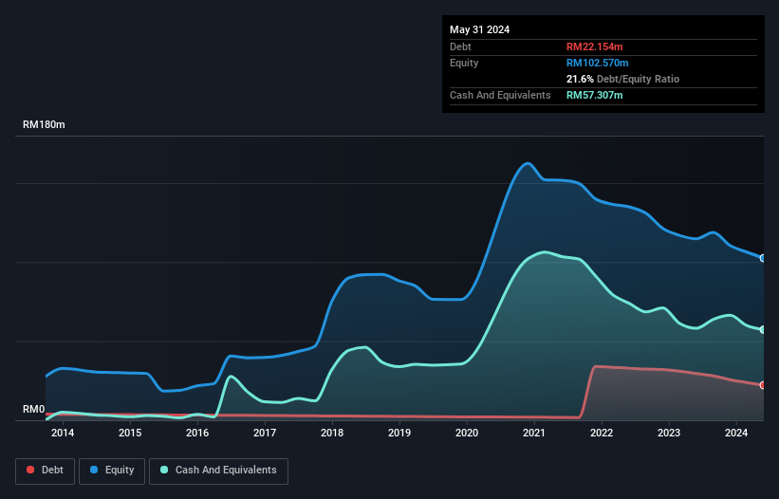Toggle the Equity legend button
Screen dimensions: 779x499
coord(112,471)
